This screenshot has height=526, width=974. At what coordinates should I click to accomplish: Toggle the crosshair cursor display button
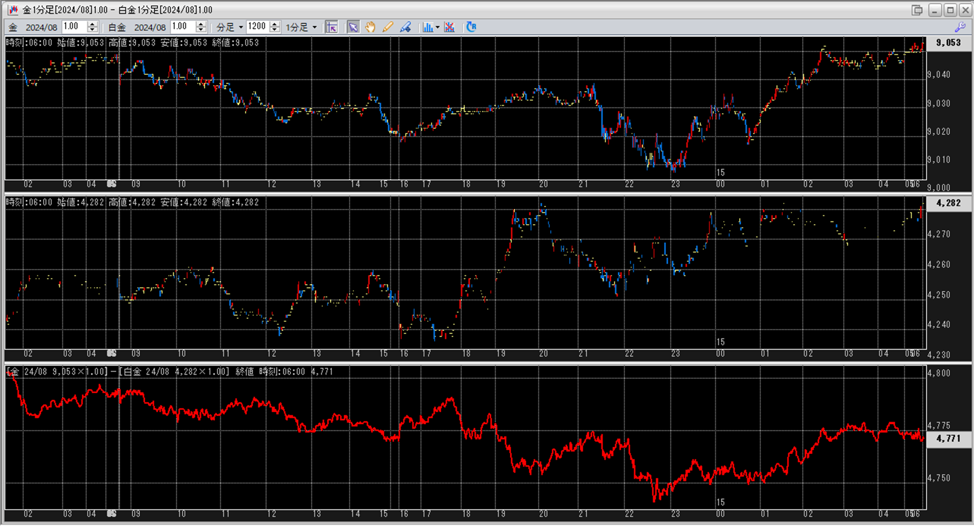[x=331, y=27]
